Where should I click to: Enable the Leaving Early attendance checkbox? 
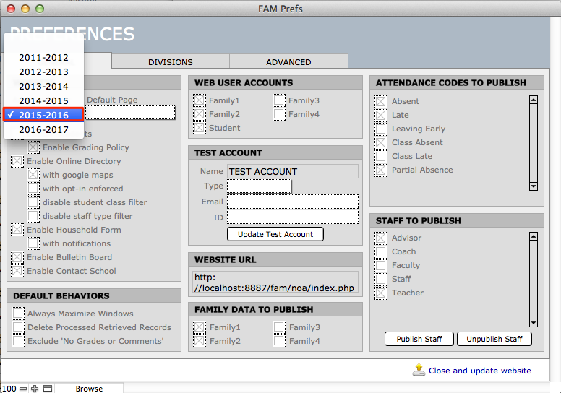point(381,129)
